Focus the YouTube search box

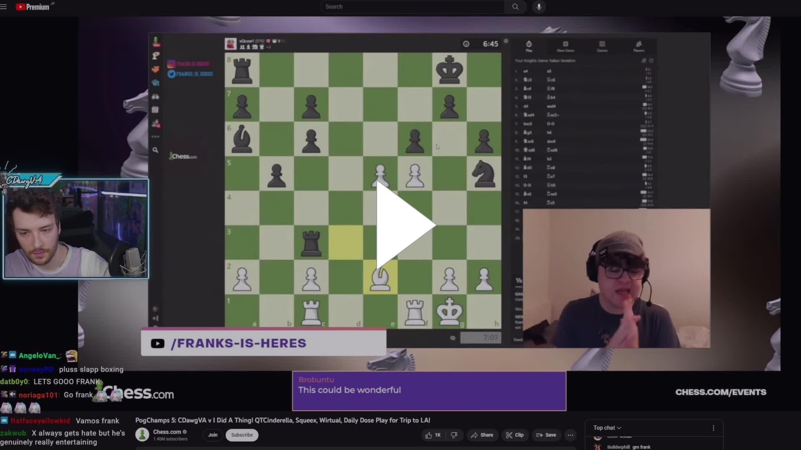(x=412, y=7)
